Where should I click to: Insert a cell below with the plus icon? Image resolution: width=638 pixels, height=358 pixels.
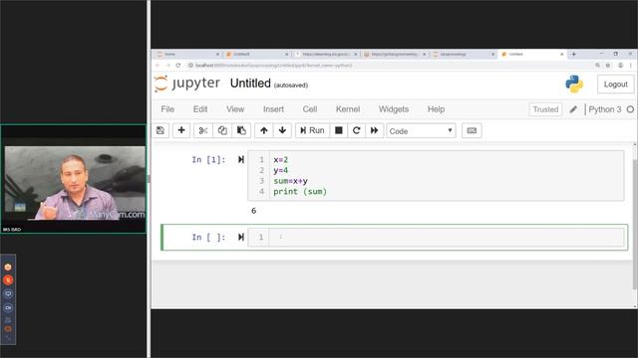(181, 130)
